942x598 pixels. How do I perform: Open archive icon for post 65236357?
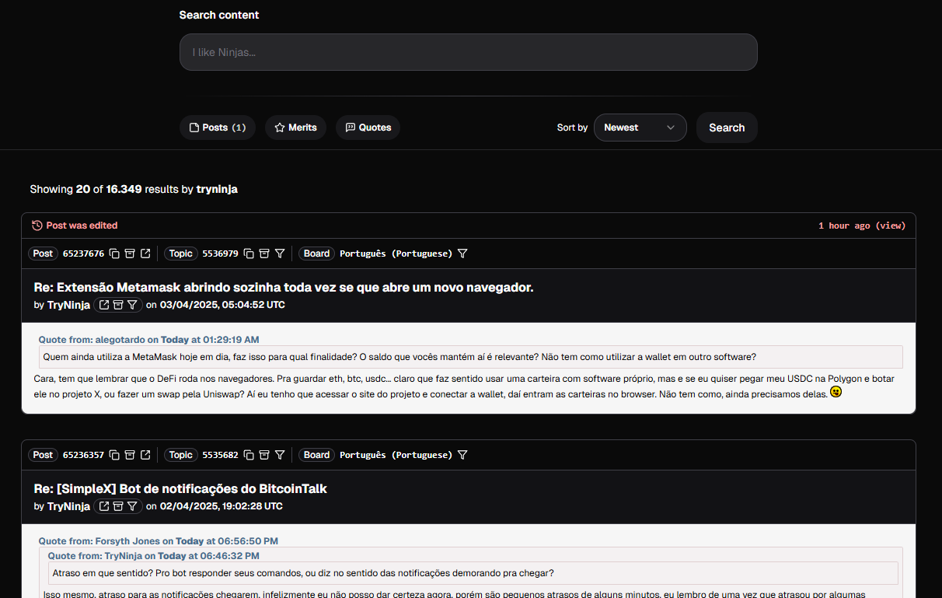coord(130,455)
